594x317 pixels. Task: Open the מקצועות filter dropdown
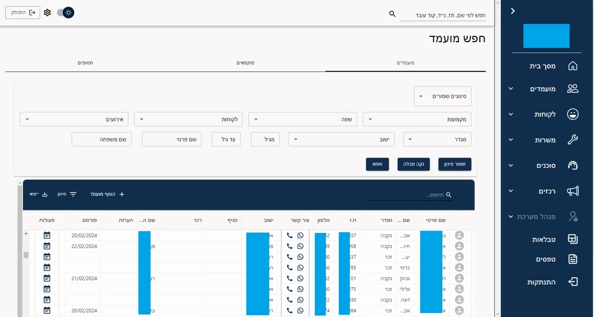coord(417,119)
